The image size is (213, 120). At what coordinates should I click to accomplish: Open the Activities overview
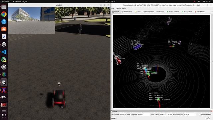click(x=5, y=1)
